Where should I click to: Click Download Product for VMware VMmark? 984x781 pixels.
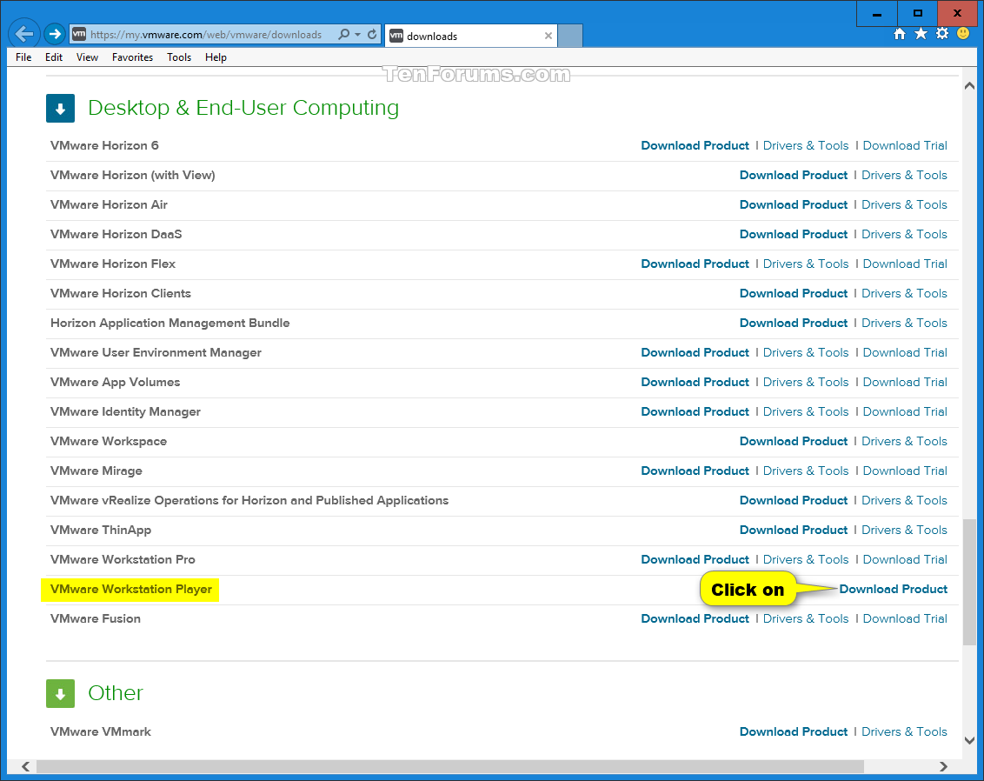(794, 731)
